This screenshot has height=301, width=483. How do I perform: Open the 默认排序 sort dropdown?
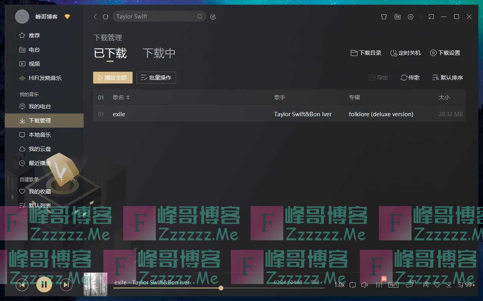447,78
